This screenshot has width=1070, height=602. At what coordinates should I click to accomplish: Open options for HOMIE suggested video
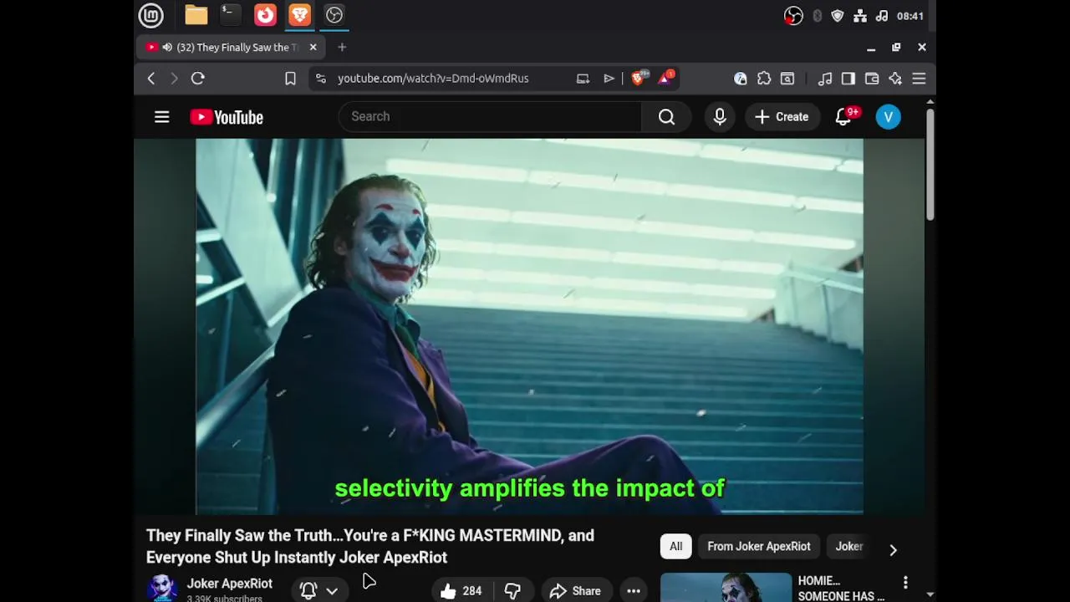[905, 583]
